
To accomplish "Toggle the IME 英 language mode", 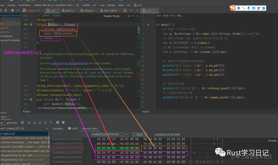I will coord(239,8).
